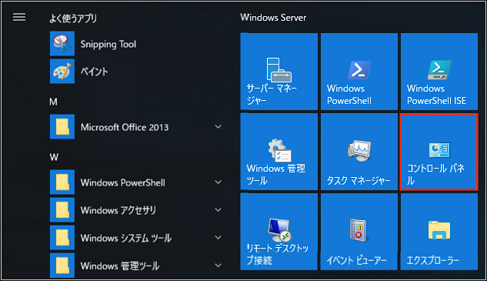Open ペイント from the app list
This screenshot has width=487, height=281.
(x=137, y=71)
